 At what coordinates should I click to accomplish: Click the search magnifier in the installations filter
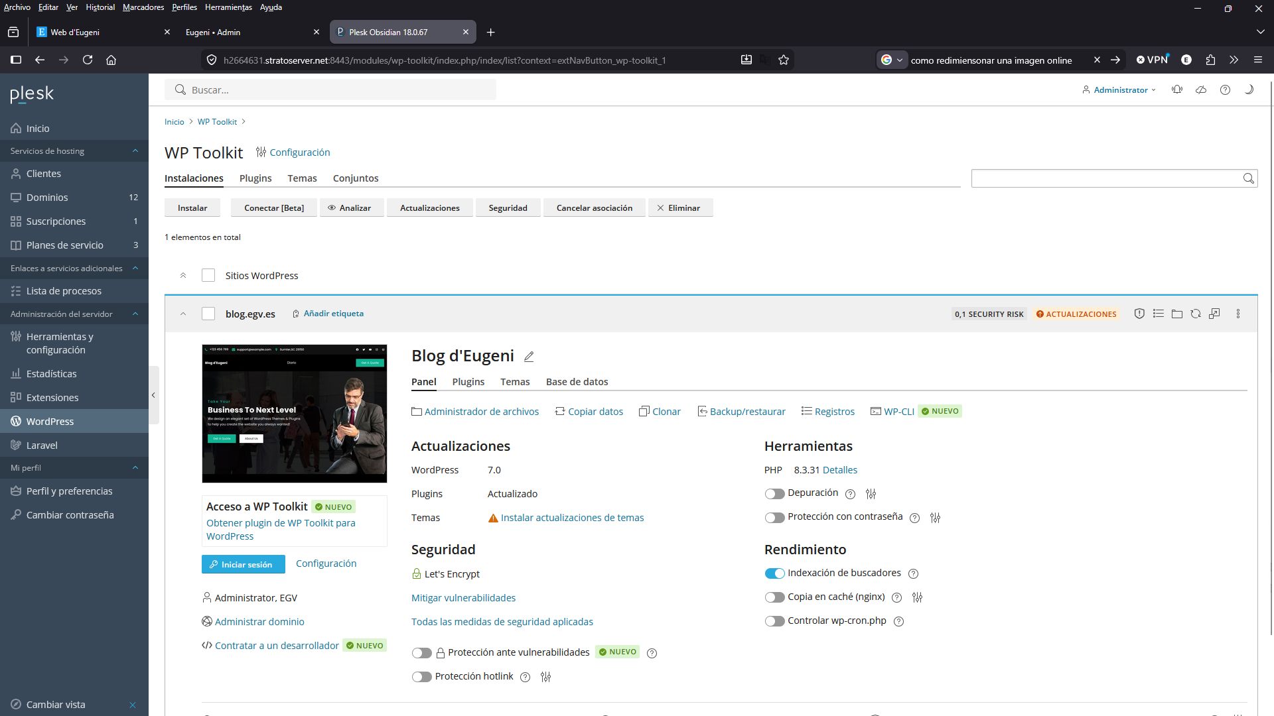coord(1248,178)
